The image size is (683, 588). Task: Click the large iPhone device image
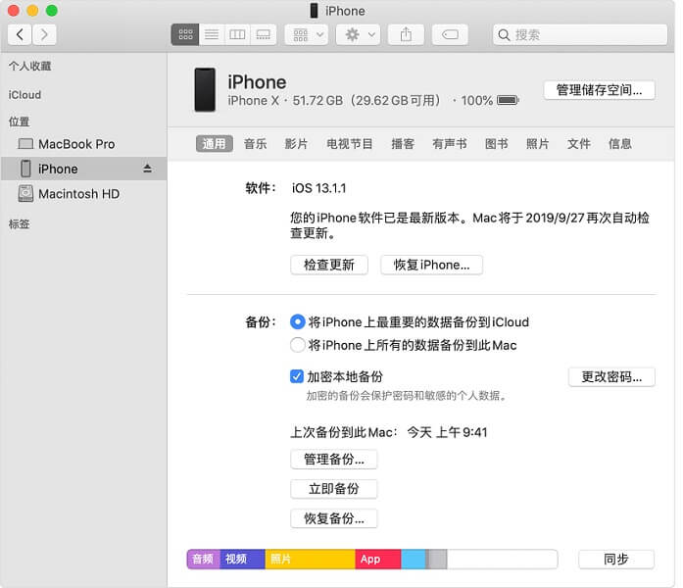tap(205, 90)
